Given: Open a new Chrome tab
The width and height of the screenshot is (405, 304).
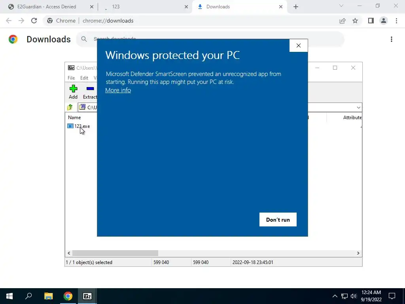Looking at the screenshot, I should (x=296, y=7).
